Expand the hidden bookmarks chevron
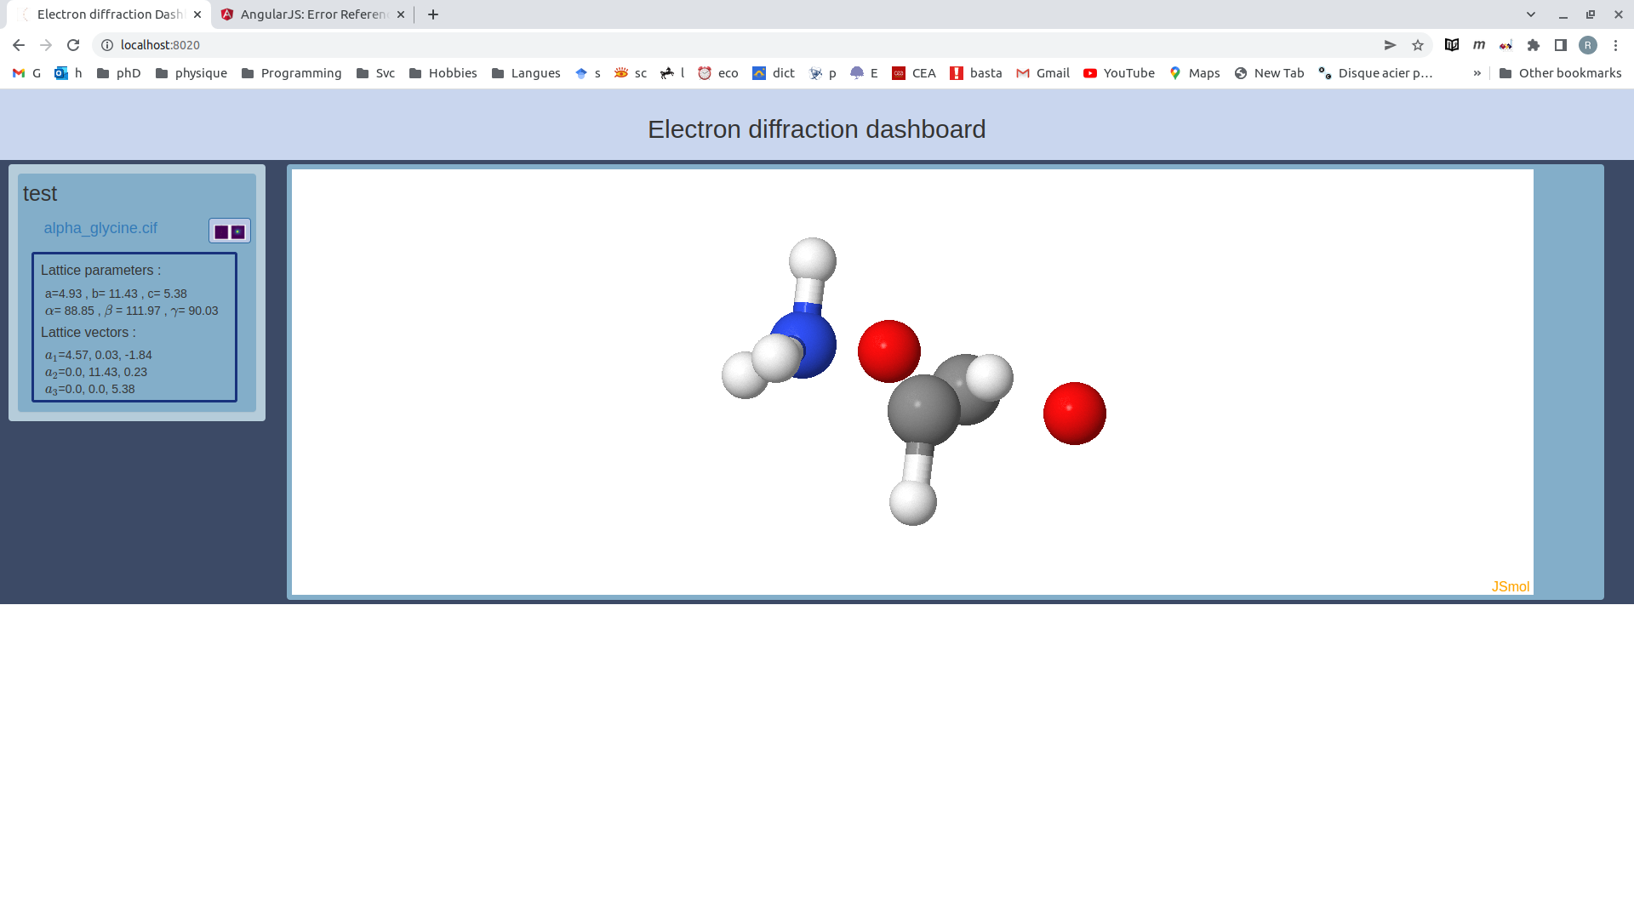The image size is (1634, 919). pos(1477,73)
